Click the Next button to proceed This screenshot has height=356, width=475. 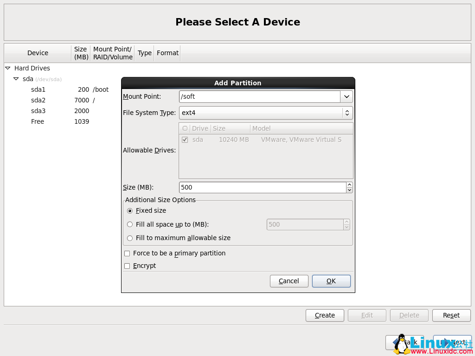click(x=452, y=342)
